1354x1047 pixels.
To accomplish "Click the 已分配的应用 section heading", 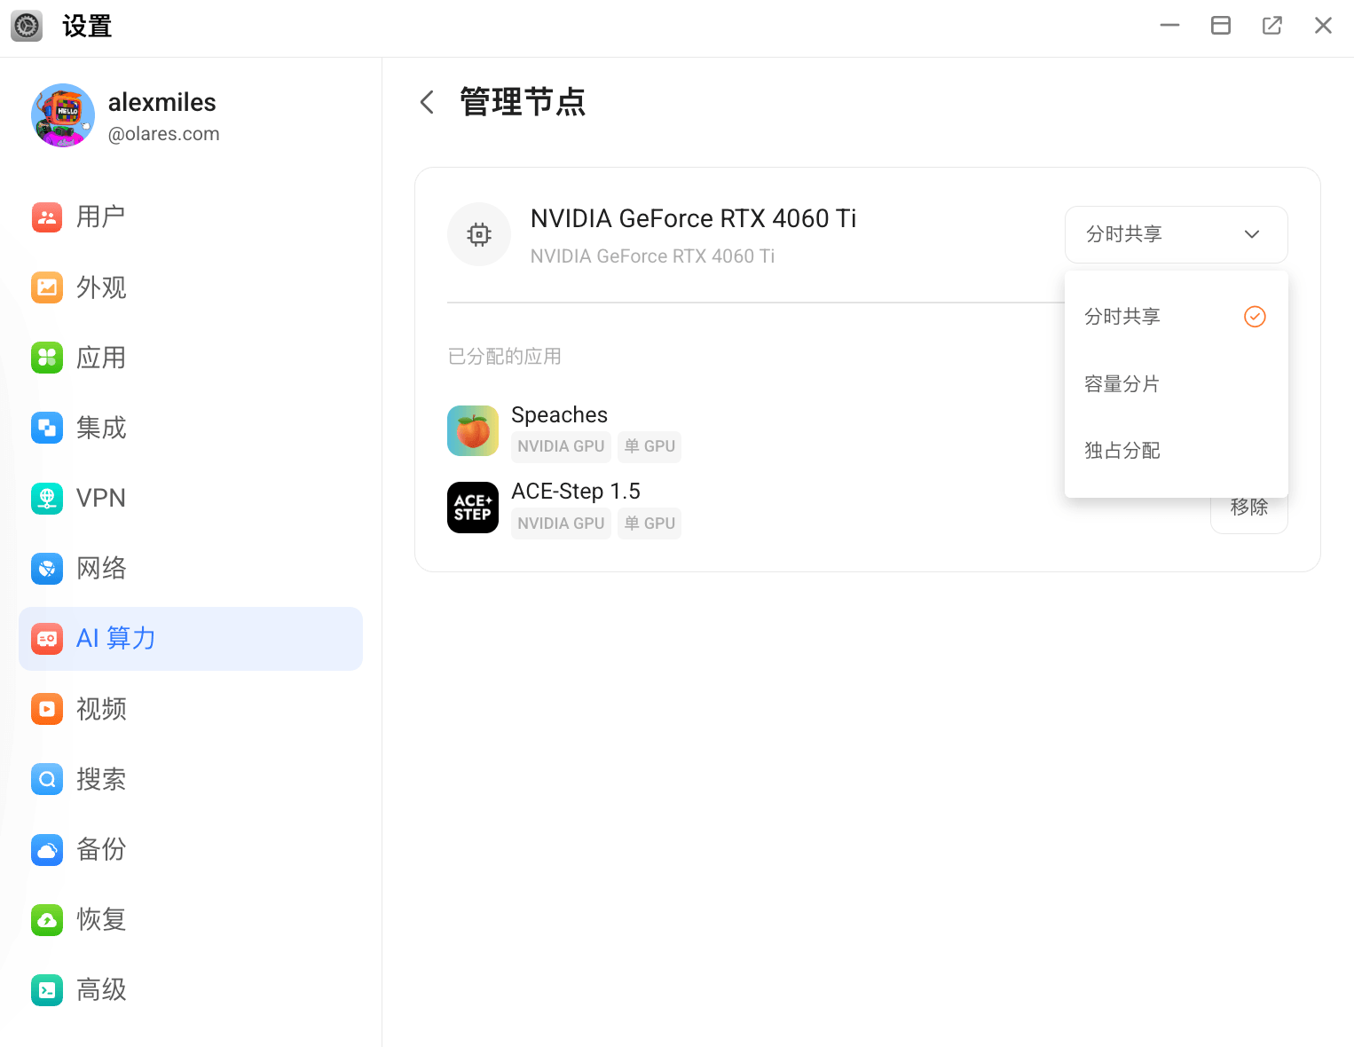I will click(505, 357).
